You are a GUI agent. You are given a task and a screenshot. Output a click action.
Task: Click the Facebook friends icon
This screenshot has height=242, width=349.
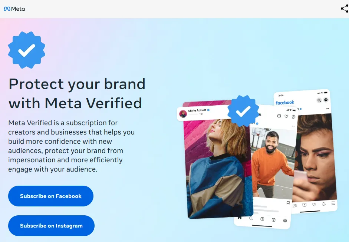tap(295, 205)
